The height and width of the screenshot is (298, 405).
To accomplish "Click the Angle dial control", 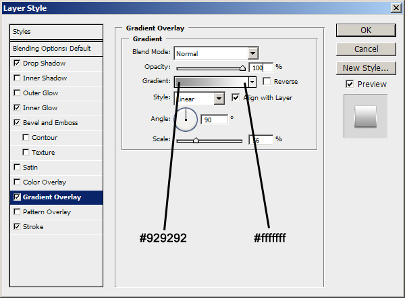I will pyautogui.click(x=186, y=120).
